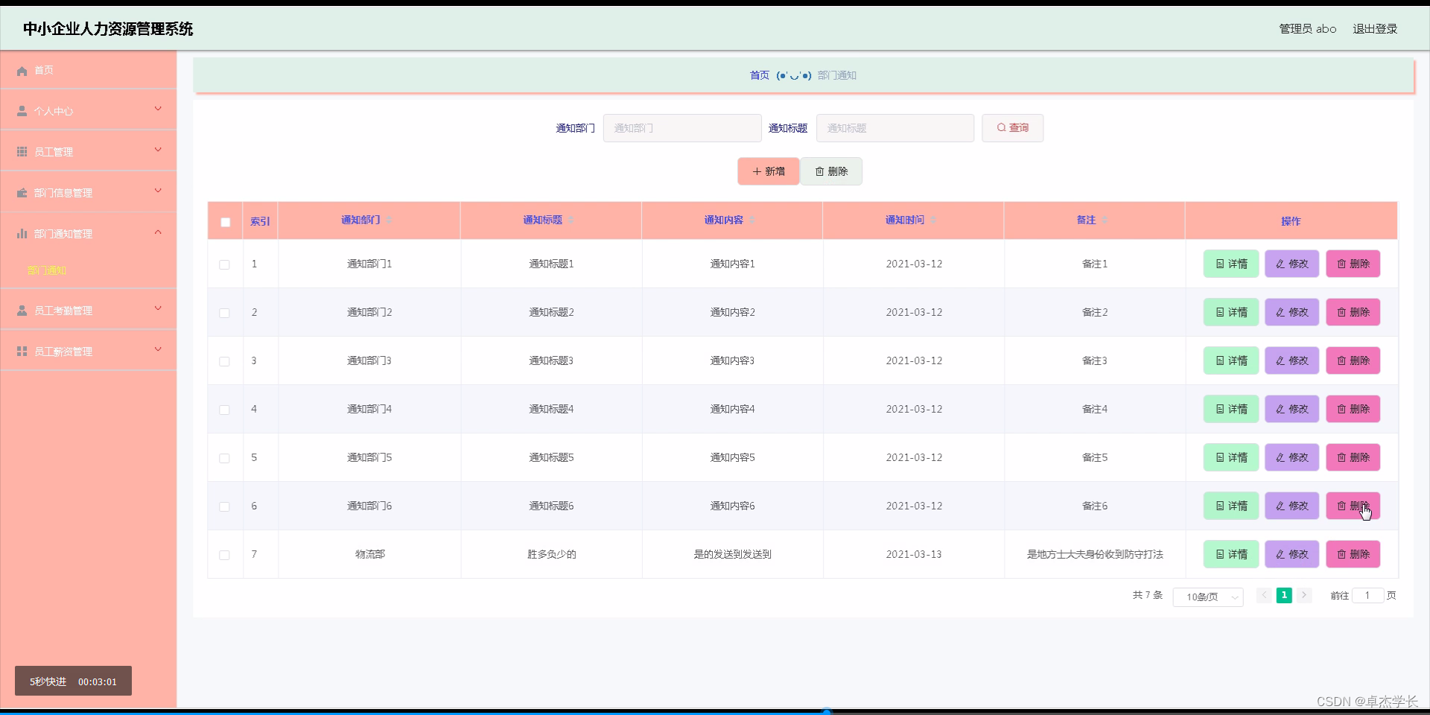Viewport: 1430px width, 715px height.
Task: Open the 10条/页 page size dropdown
Action: click(x=1207, y=597)
